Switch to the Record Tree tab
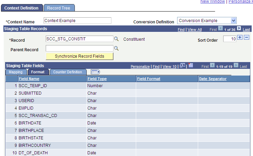Image resolution: width=253 pixels, height=156 pixels. pyautogui.click(x=59, y=8)
